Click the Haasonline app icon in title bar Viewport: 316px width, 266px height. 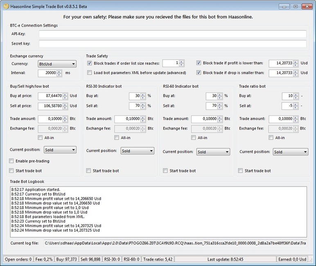[x=6, y=7]
